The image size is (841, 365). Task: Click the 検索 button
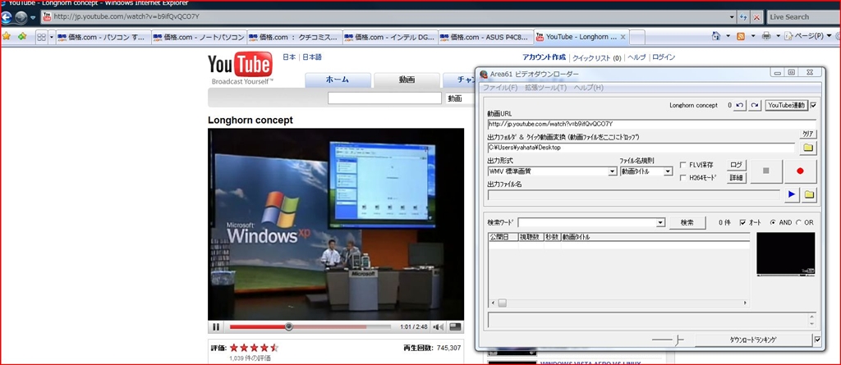687,222
